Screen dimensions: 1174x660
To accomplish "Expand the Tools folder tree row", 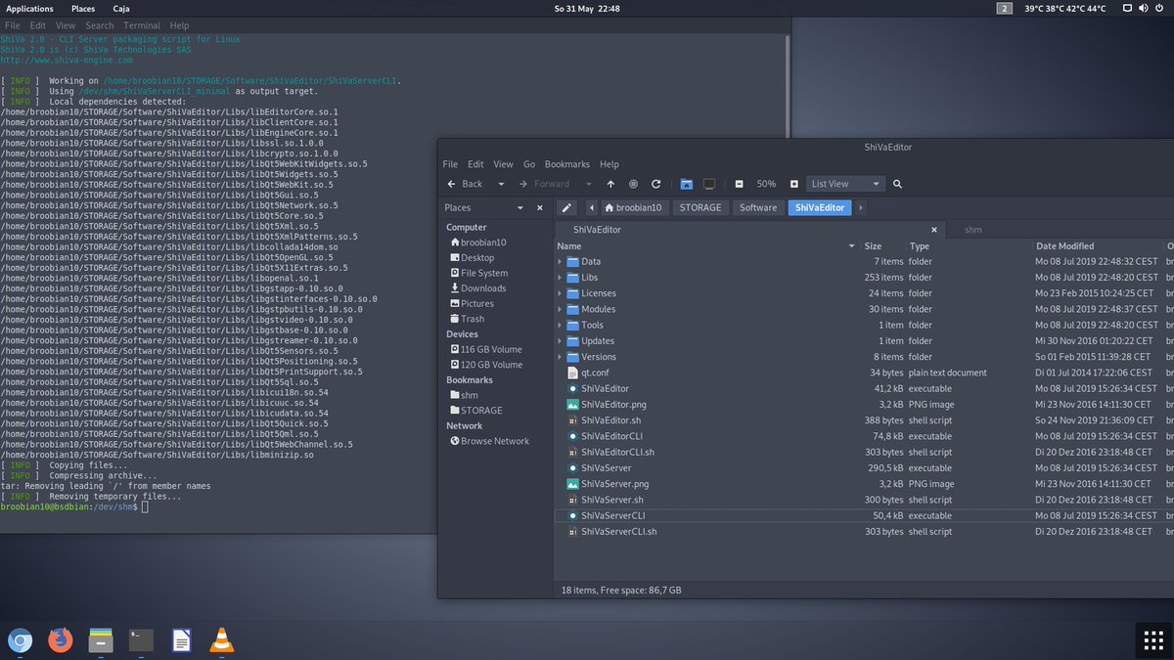I will (560, 325).
